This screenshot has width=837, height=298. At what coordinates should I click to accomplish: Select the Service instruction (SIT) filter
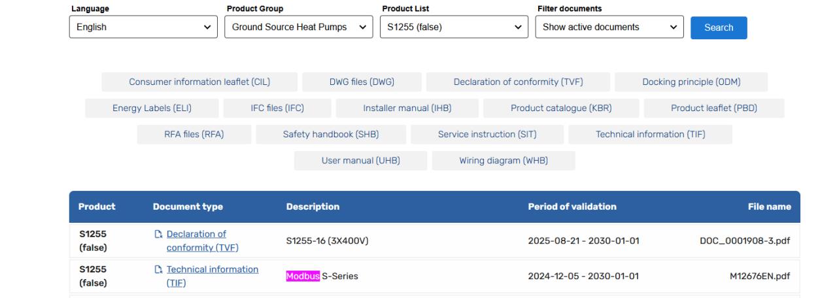click(x=487, y=135)
